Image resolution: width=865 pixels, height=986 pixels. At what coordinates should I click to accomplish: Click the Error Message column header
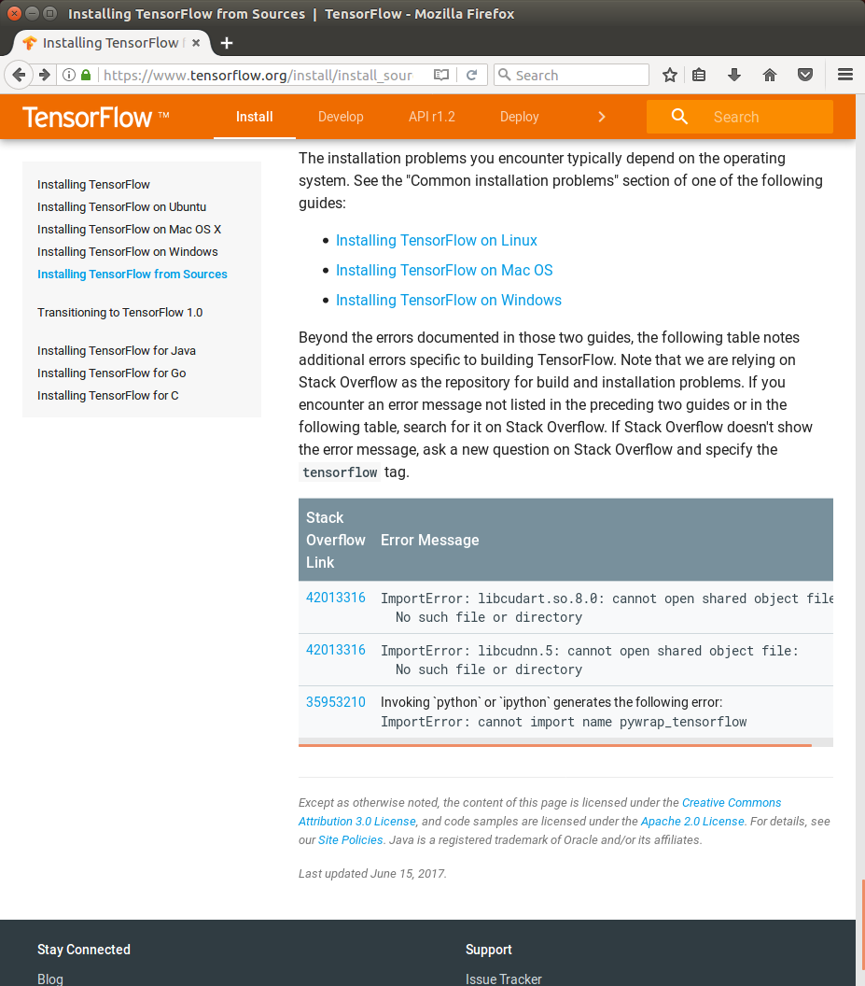click(x=430, y=541)
